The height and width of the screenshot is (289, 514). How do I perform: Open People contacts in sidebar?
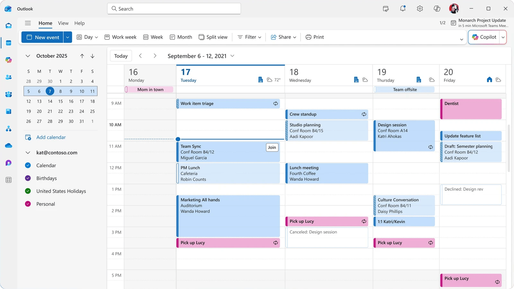(x=9, y=77)
